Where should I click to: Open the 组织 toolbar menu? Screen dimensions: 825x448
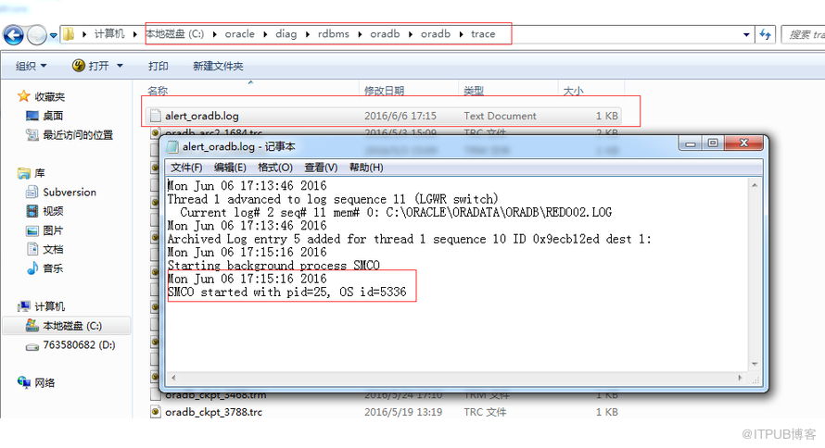(31, 66)
